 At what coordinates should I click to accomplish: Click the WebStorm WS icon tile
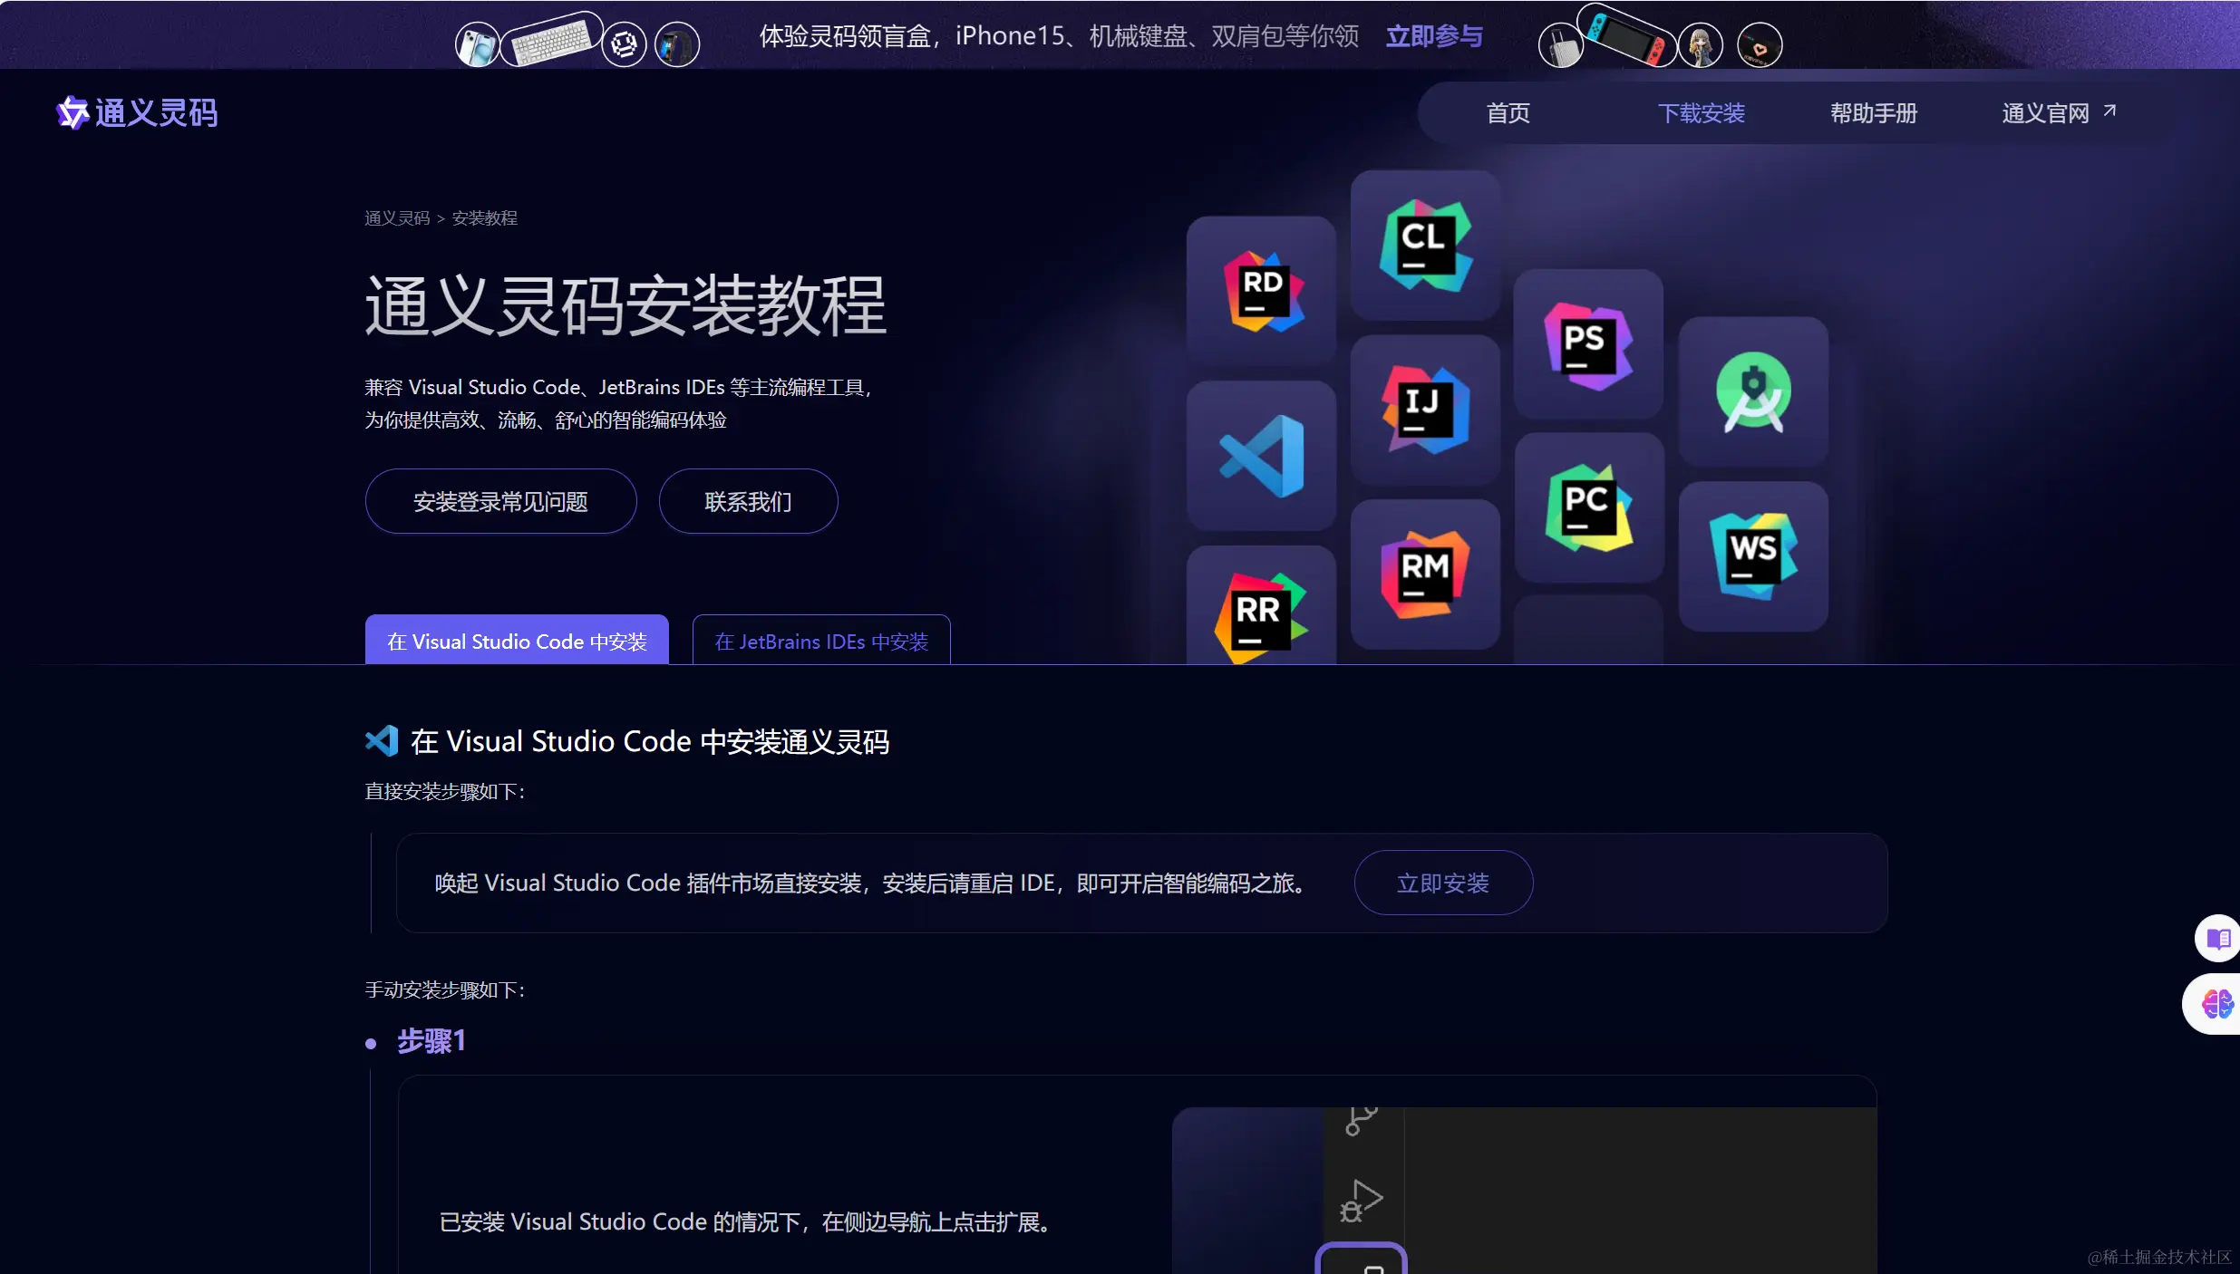1753,556
